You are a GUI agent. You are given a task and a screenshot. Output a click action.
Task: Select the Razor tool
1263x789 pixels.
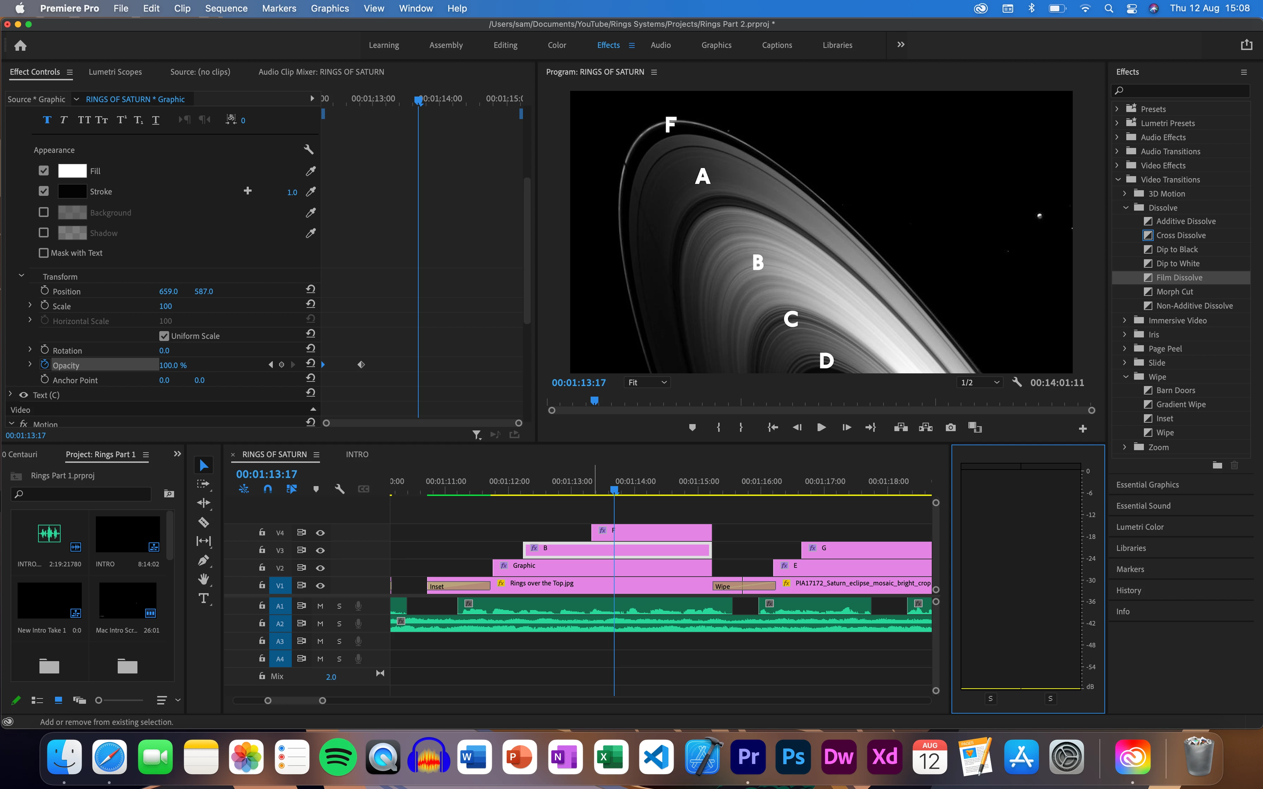[204, 522]
